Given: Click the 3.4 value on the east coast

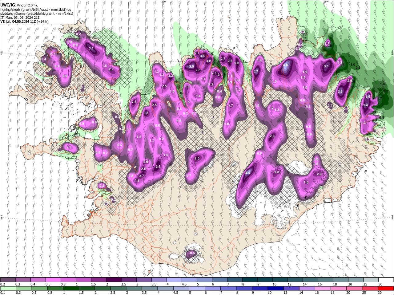Looking at the screenshot, I should pos(365,105).
